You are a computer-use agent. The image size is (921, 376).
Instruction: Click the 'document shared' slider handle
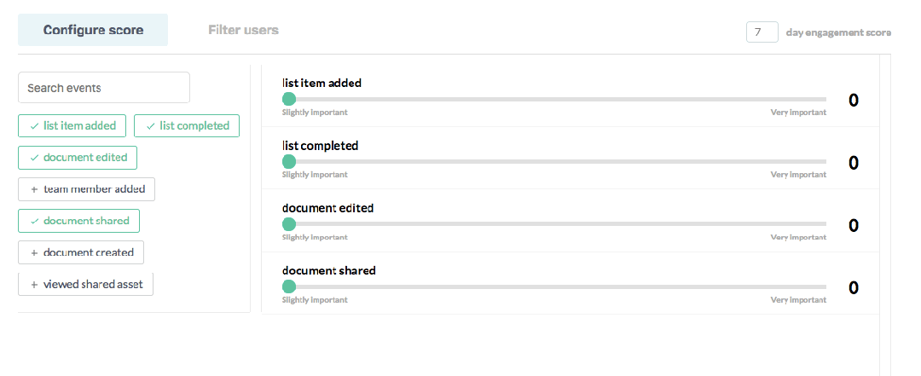tap(289, 286)
